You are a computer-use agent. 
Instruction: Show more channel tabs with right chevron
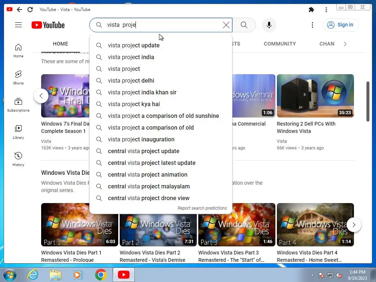pos(345,44)
